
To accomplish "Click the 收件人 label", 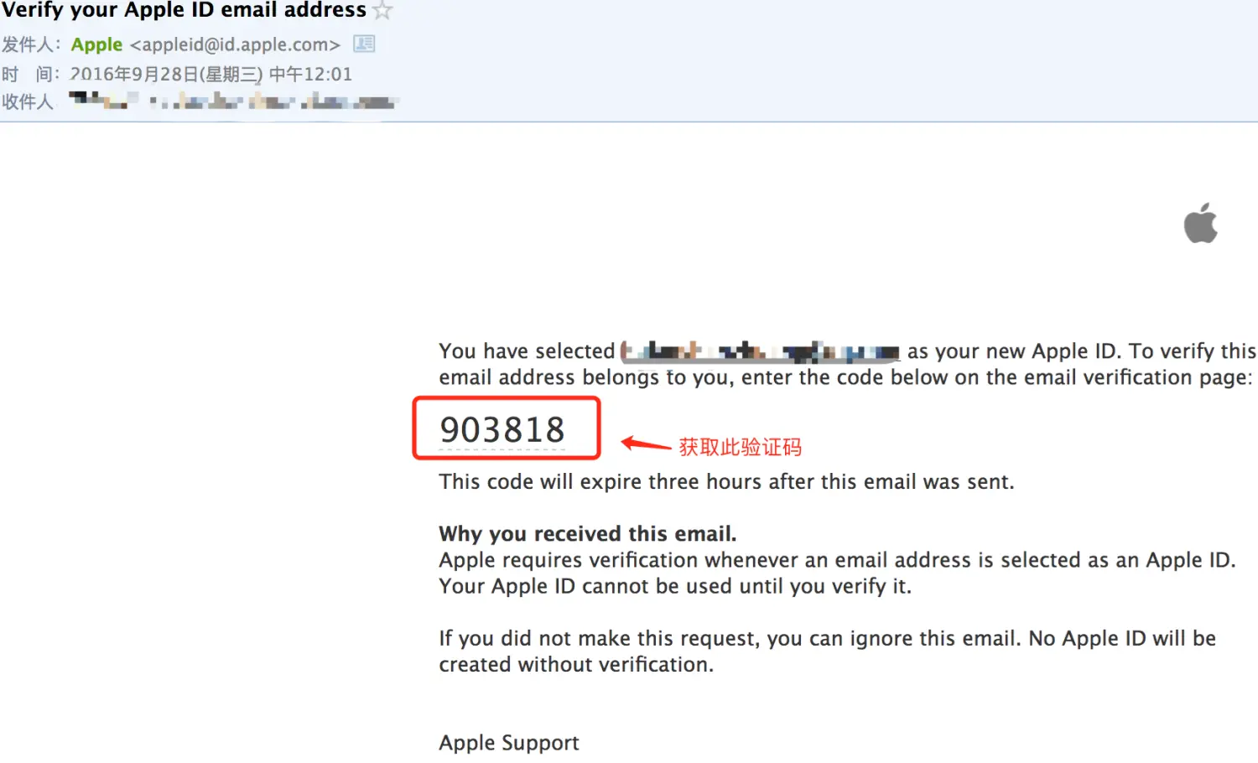I will (x=28, y=101).
